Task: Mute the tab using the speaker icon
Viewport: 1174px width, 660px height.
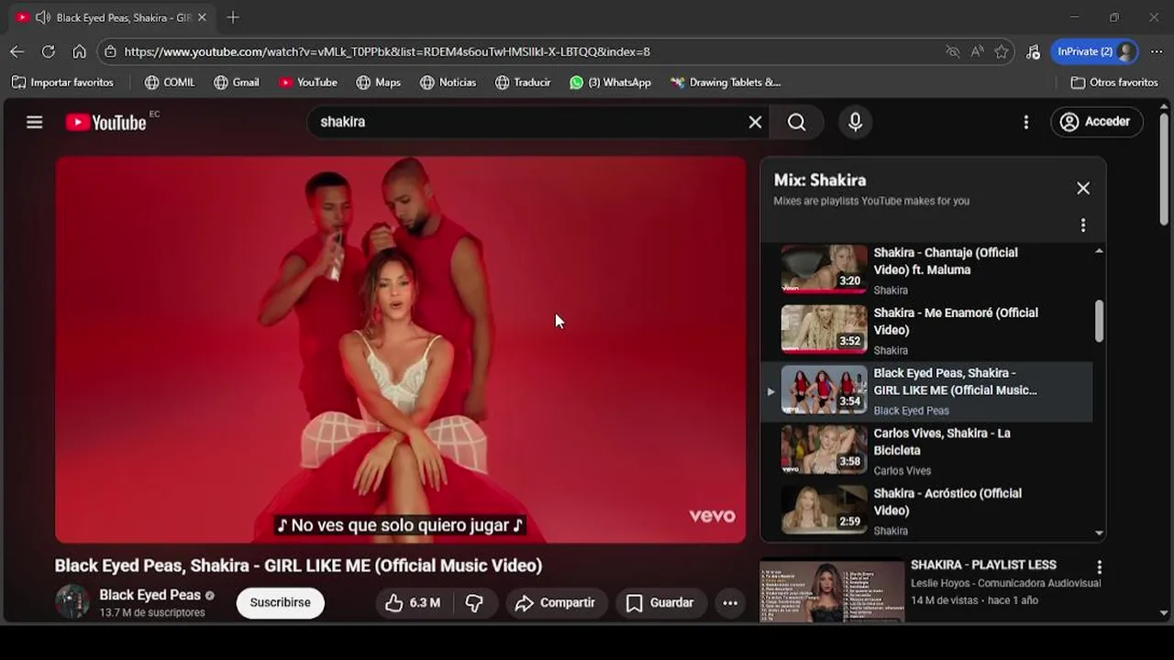Action: 42,17
